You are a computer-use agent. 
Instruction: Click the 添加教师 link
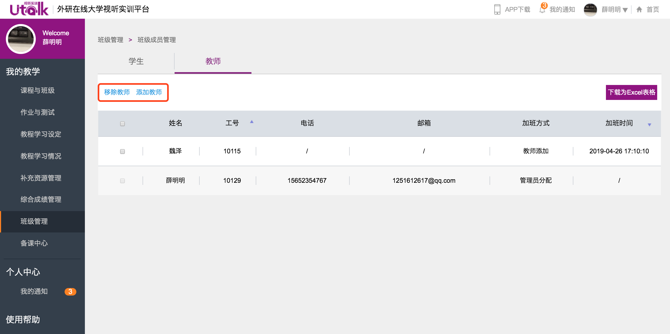click(149, 92)
